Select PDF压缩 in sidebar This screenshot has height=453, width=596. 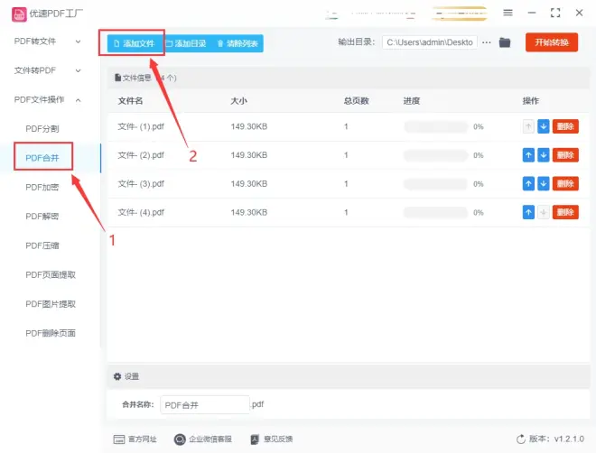pos(42,245)
